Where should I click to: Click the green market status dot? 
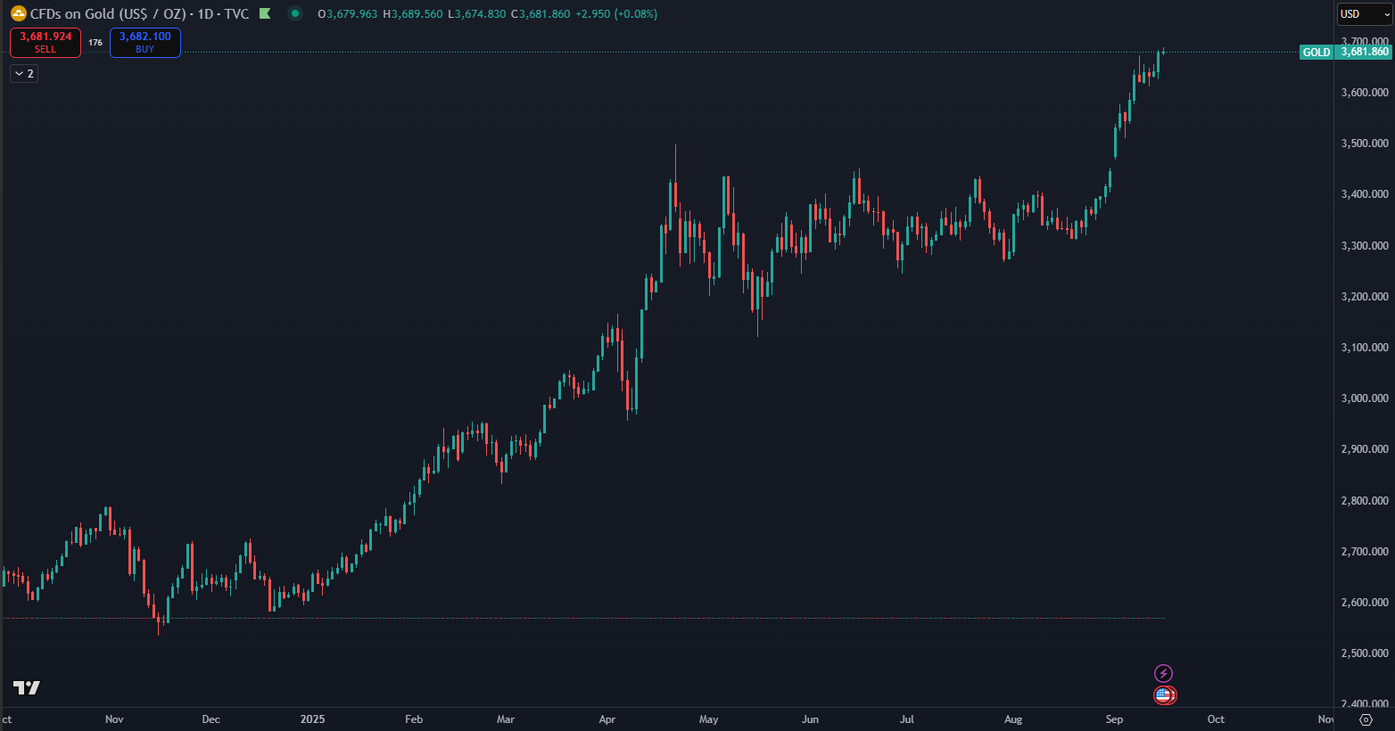(295, 14)
